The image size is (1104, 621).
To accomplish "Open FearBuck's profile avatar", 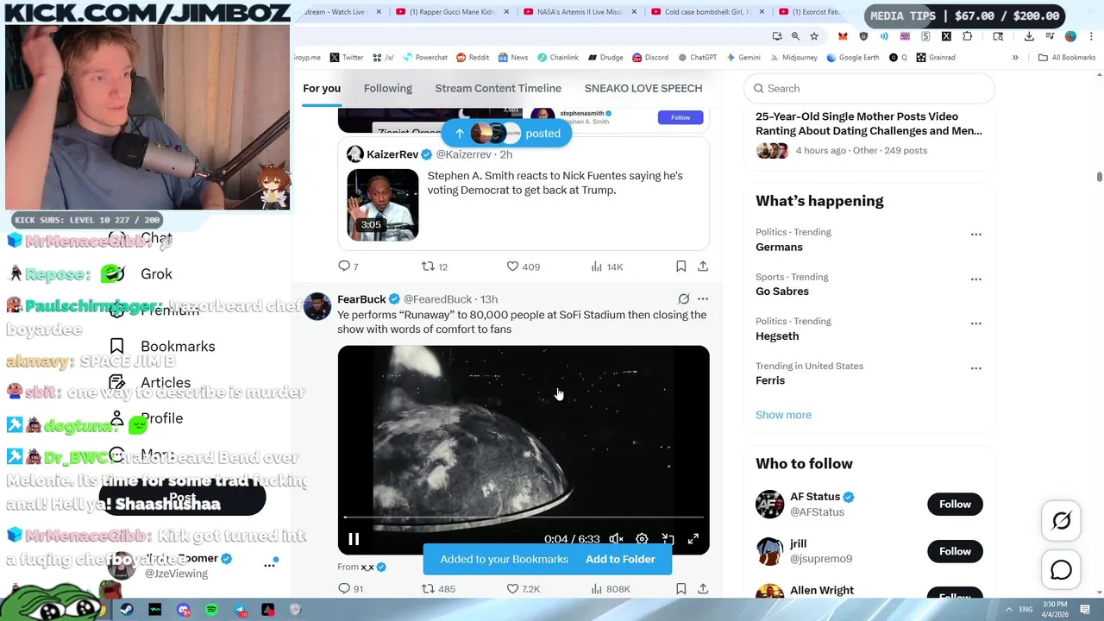I will tap(317, 307).
